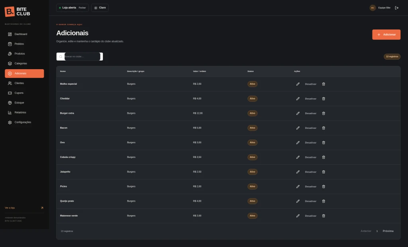Click the Anterior pagination button
This screenshot has height=247, width=408.
click(366, 231)
